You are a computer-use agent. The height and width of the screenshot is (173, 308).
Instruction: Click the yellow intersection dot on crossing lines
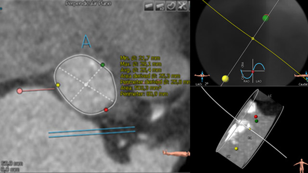[253, 38]
